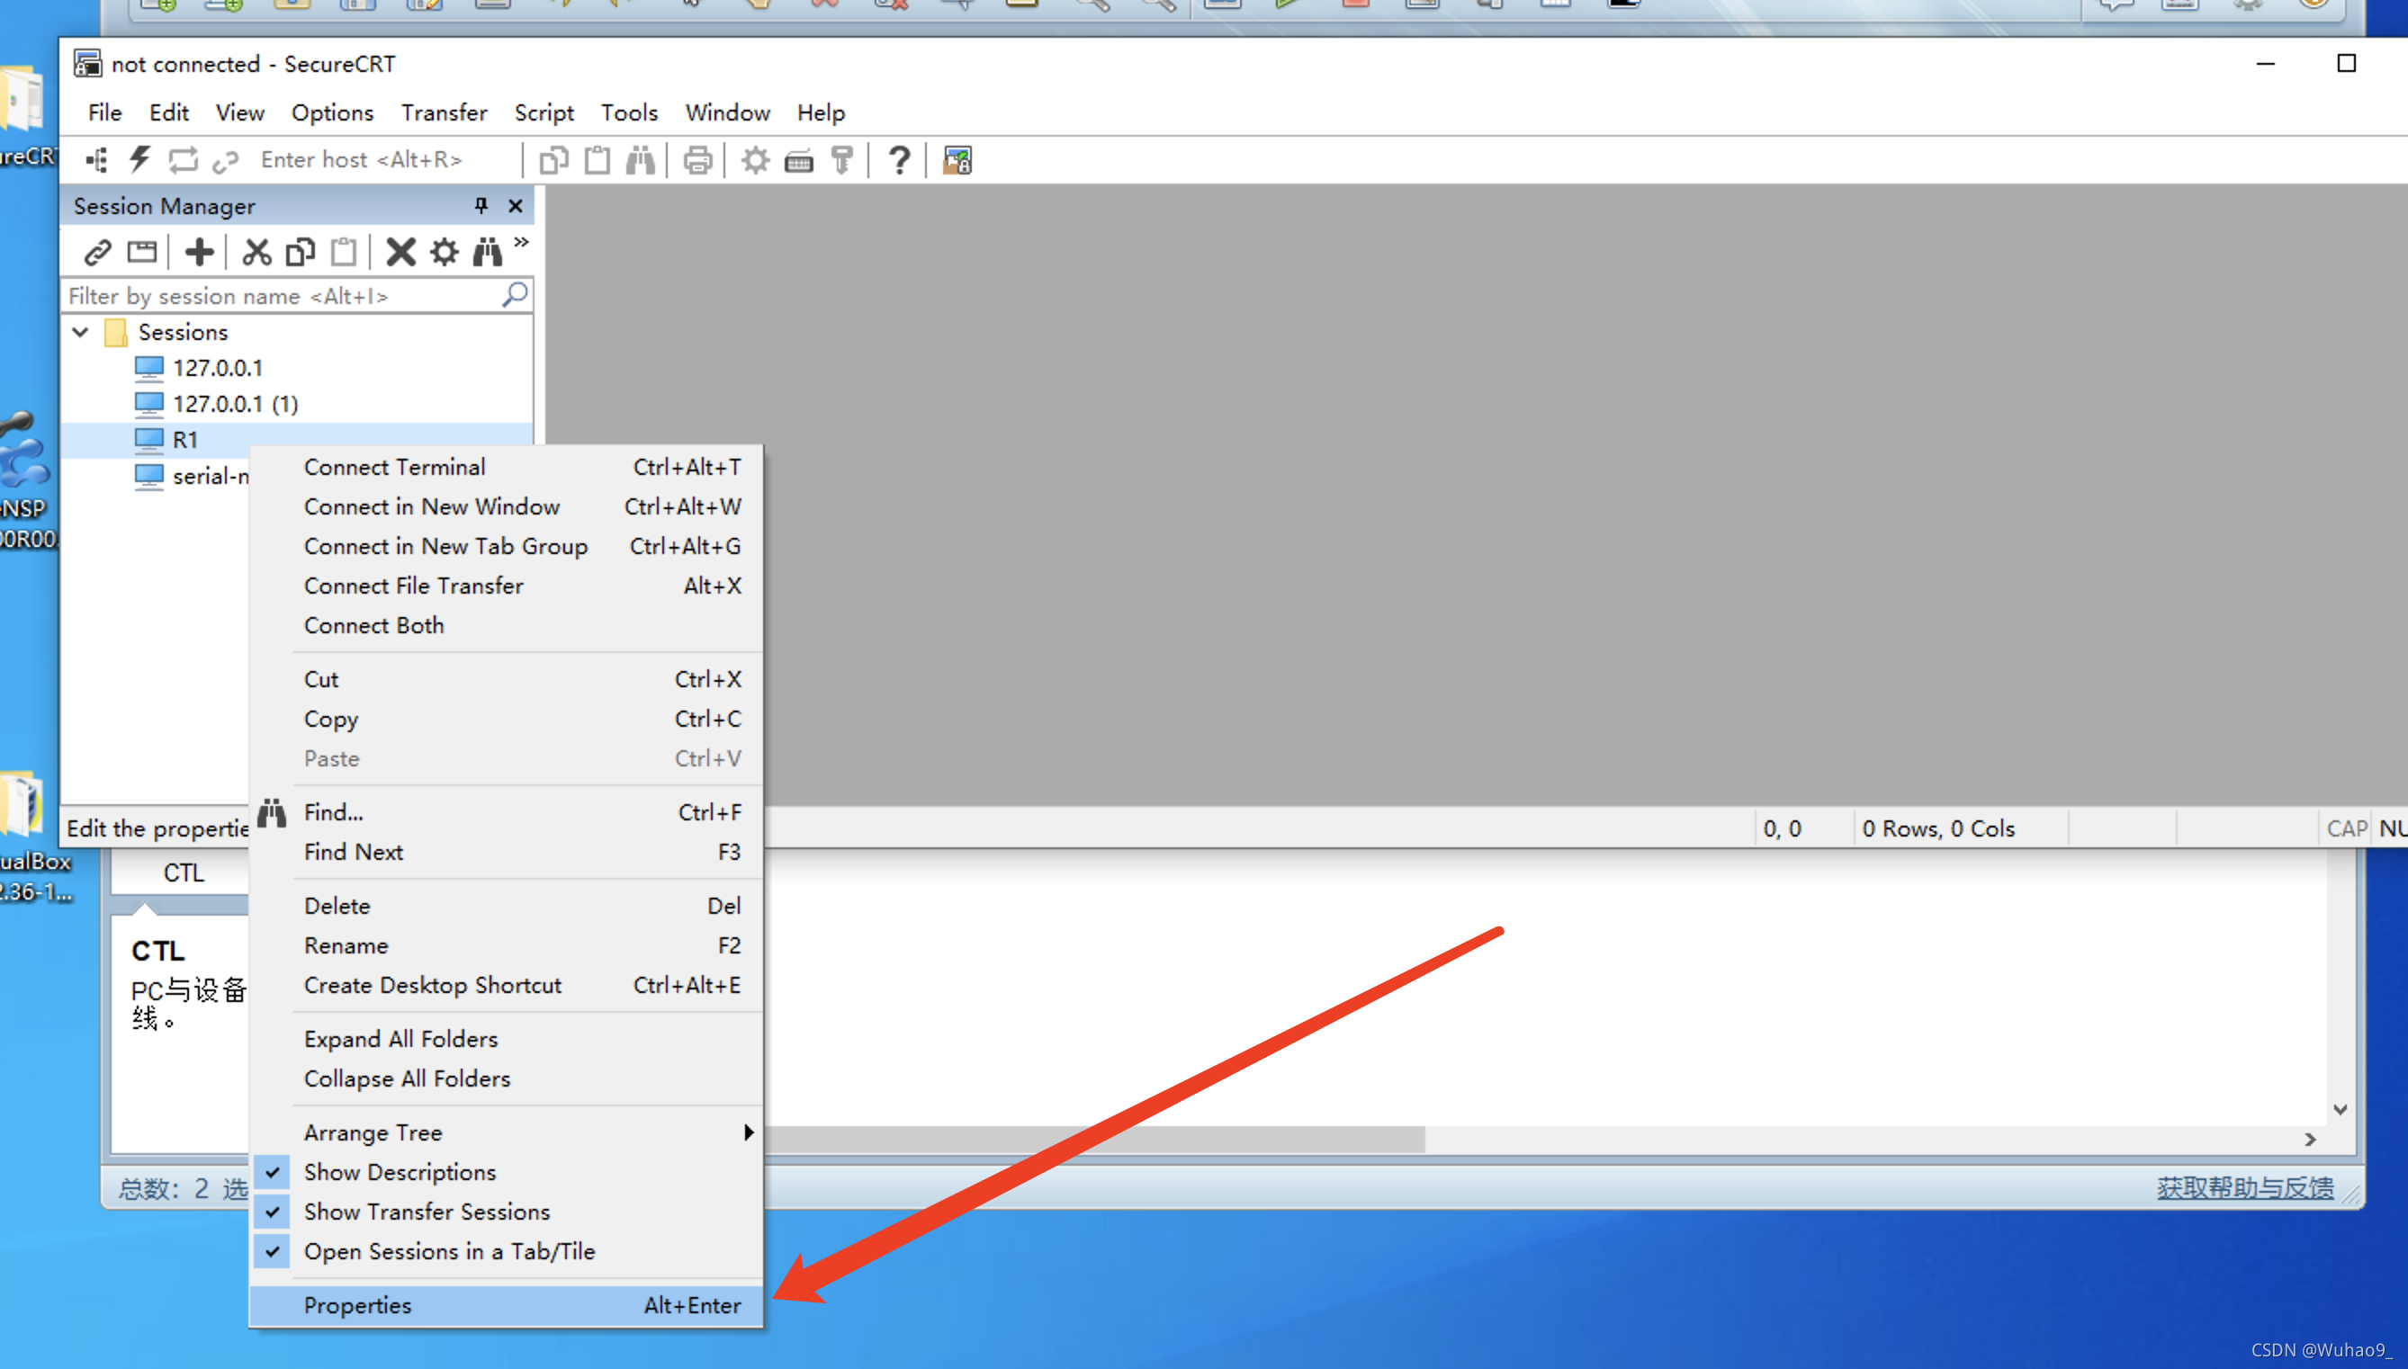The height and width of the screenshot is (1369, 2408).
Task: Click New Session plus icon
Action: point(200,252)
